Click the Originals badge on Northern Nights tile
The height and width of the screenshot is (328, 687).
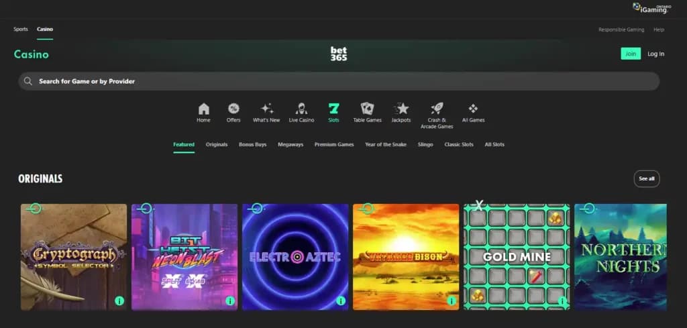[588, 209]
